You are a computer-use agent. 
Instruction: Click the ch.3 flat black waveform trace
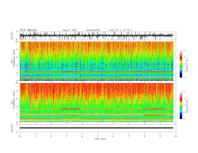click(96, 128)
